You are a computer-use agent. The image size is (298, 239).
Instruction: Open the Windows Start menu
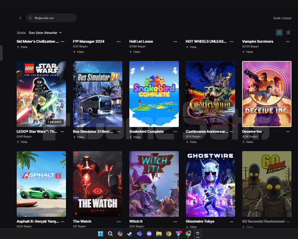click(100, 234)
